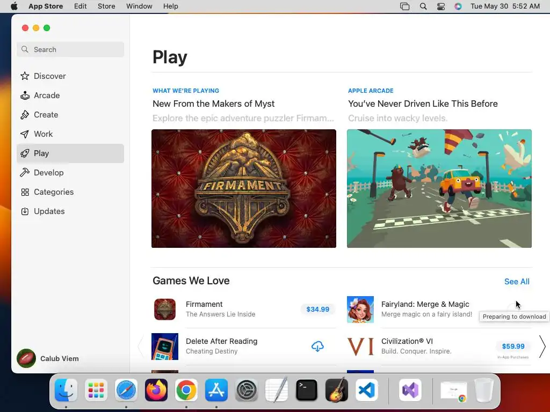Launch Google Chrome from the Dock

pos(186,390)
